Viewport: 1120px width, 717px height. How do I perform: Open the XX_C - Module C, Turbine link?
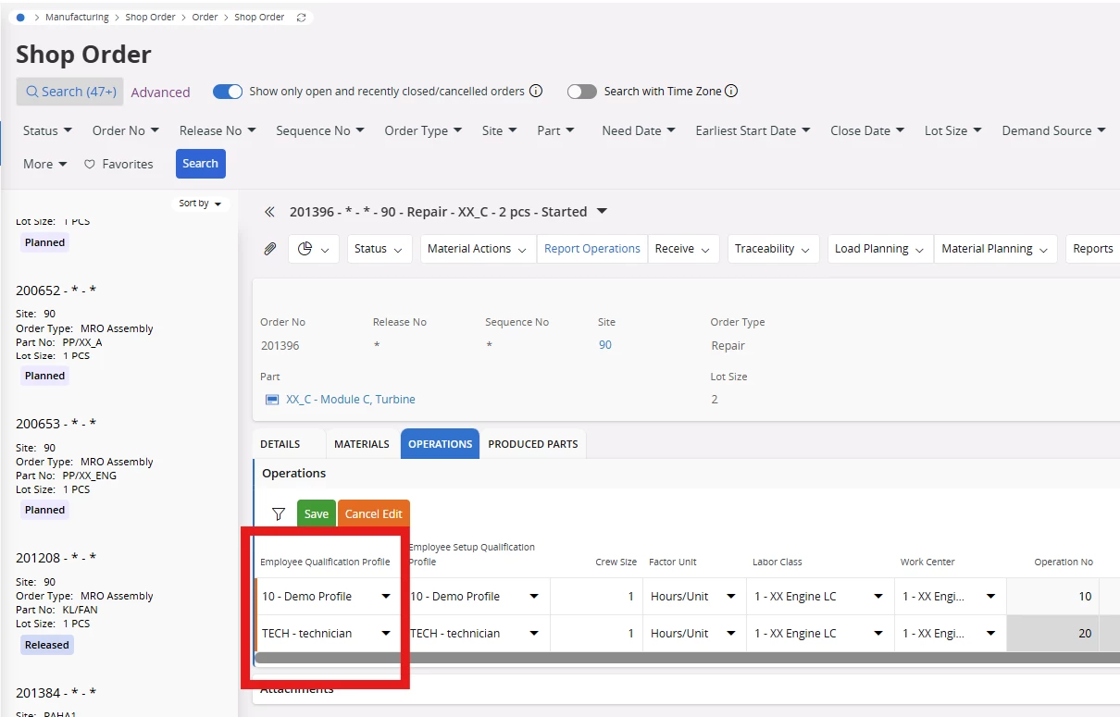350,400
